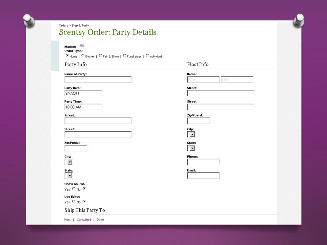327x245 pixels.
Task: Click the 'Host Info' section heading
Action: coord(198,64)
